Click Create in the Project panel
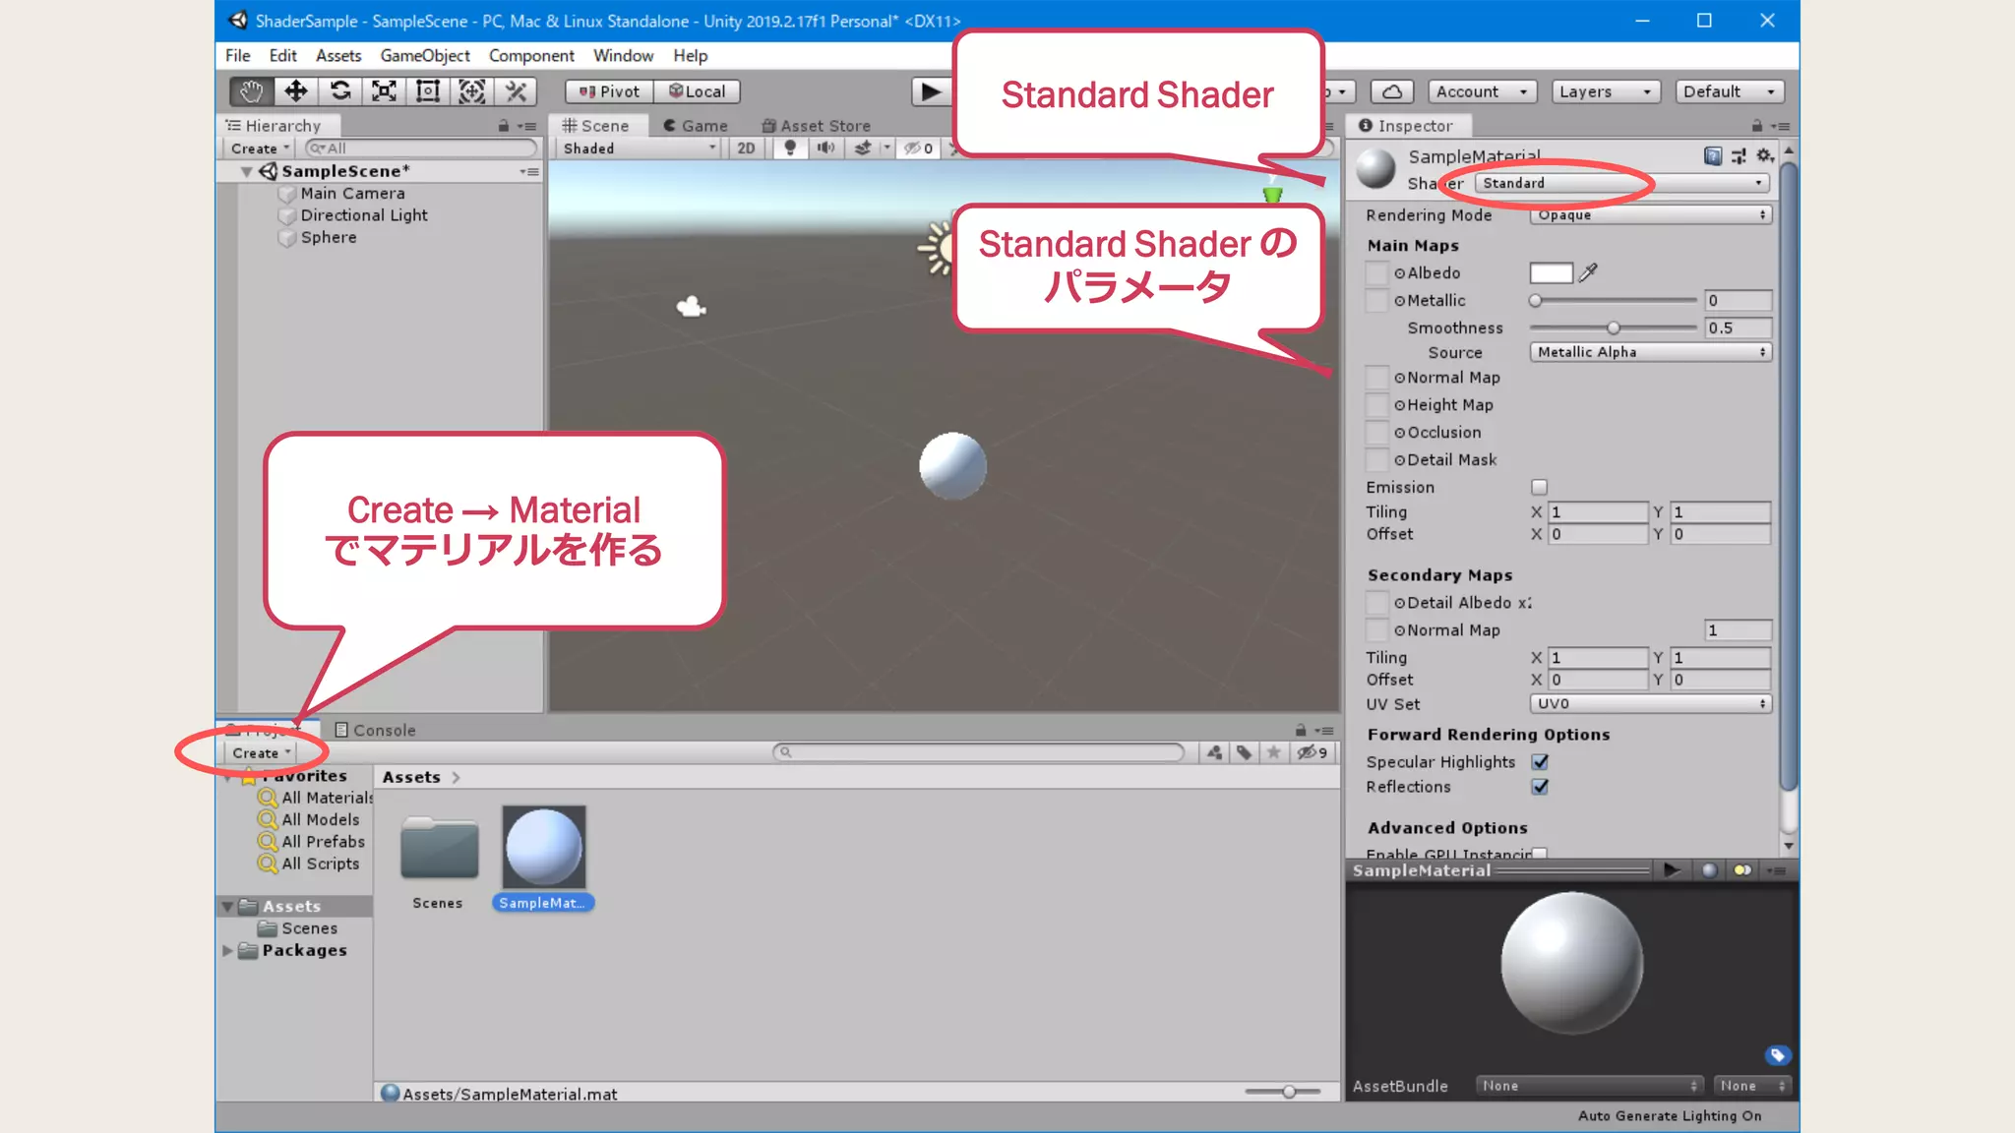The width and height of the screenshot is (2015, 1133). tap(262, 752)
